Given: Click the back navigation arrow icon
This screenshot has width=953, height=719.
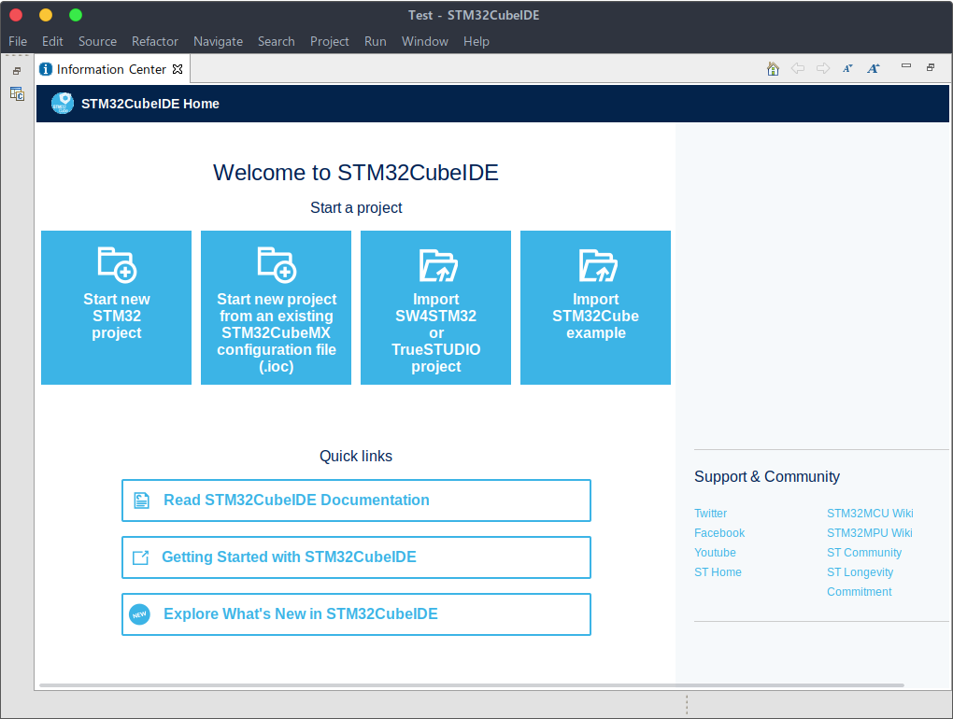Looking at the screenshot, I should coord(798,68).
